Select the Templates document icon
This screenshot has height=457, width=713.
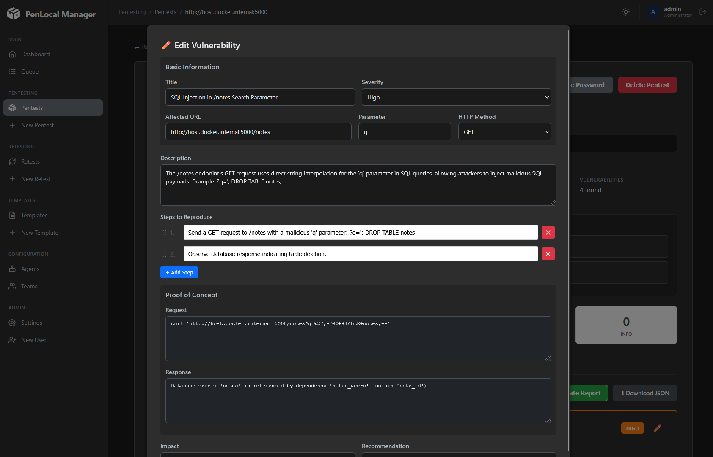pyautogui.click(x=13, y=215)
